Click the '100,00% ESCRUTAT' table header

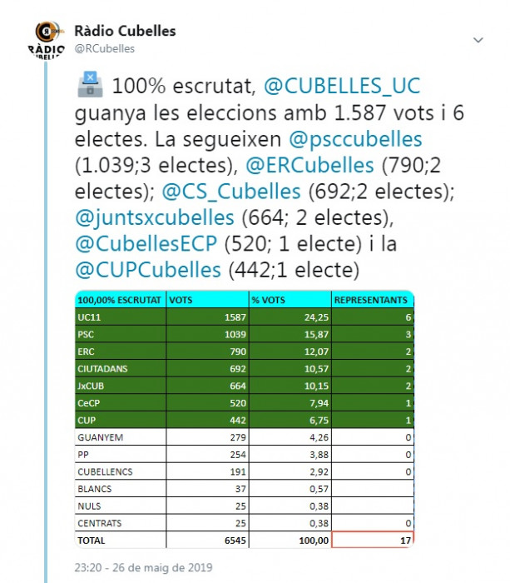pyautogui.click(x=120, y=300)
